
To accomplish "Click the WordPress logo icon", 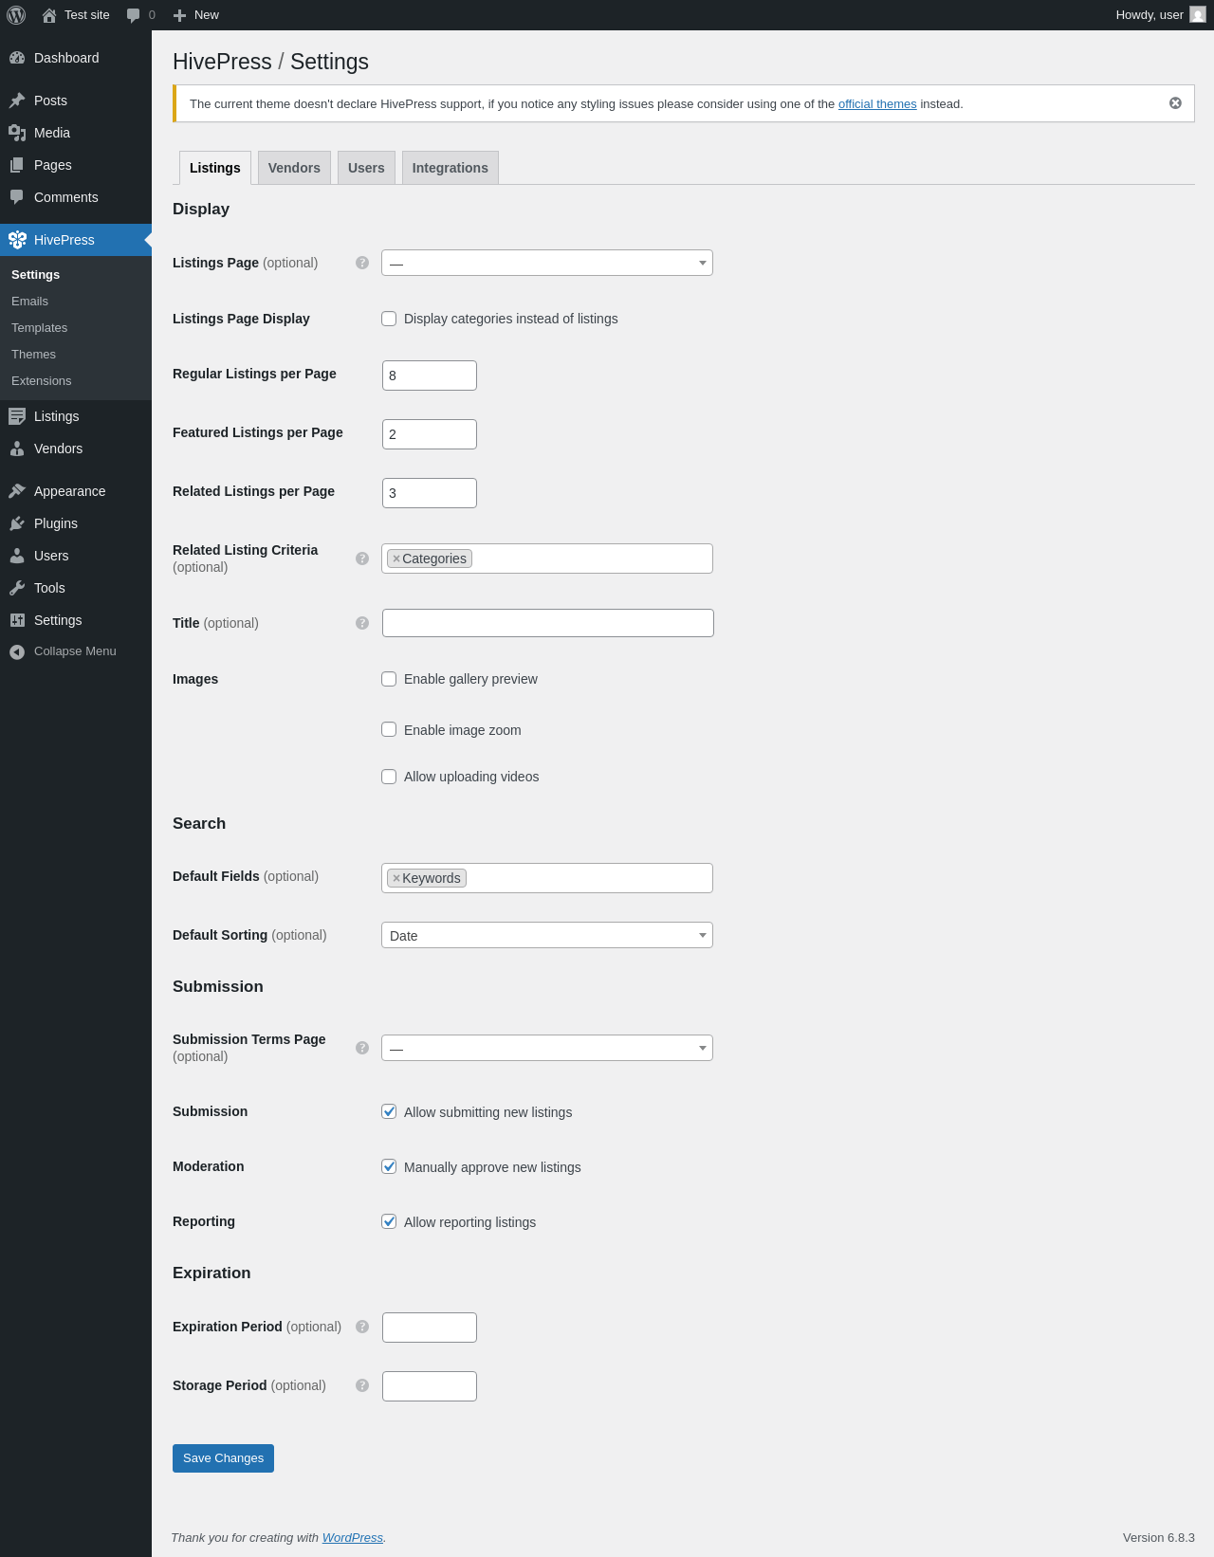I will (16, 15).
